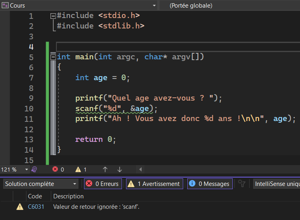Click the horizontal scrollbar left arrow
This screenshot has height=220, width=300.
click(x=140, y=170)
